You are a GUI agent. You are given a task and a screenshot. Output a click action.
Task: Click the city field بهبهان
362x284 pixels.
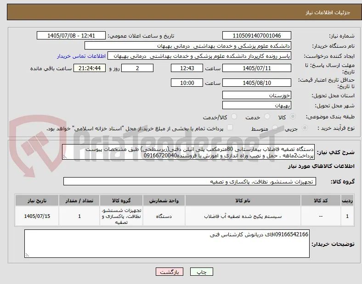coord(257,106)
